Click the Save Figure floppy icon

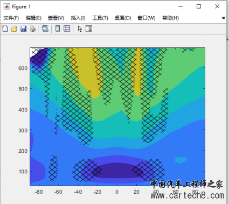coord(23,29)
